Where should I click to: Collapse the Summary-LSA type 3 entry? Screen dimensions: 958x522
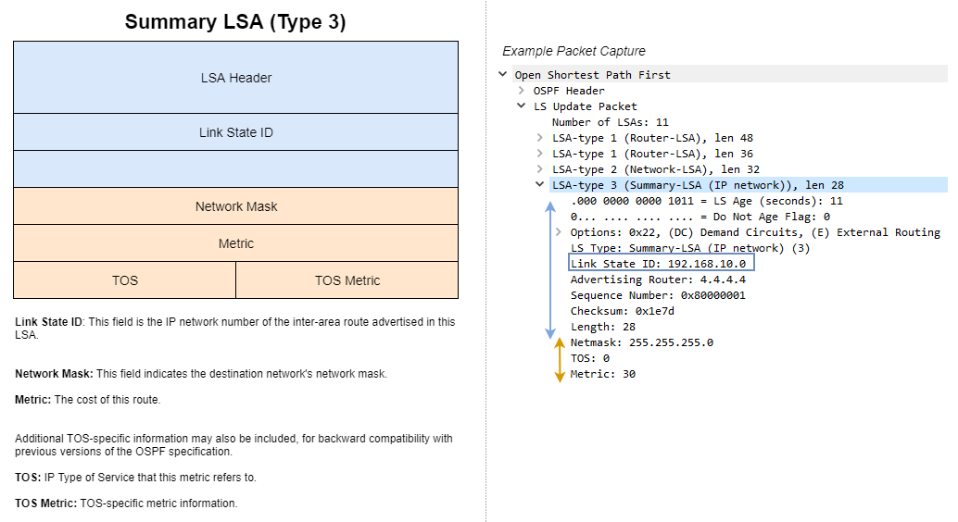point(539,184)
